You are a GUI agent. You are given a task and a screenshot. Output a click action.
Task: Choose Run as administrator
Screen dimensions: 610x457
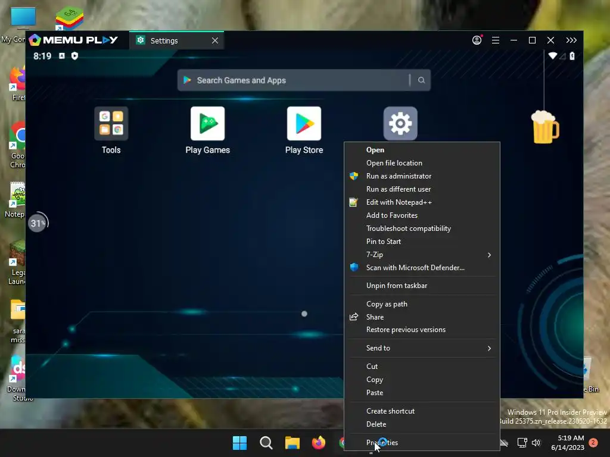tap(422, 176)
